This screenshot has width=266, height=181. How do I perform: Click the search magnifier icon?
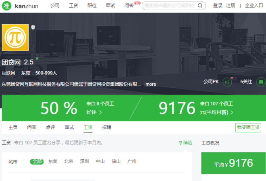tap(200, 6)
